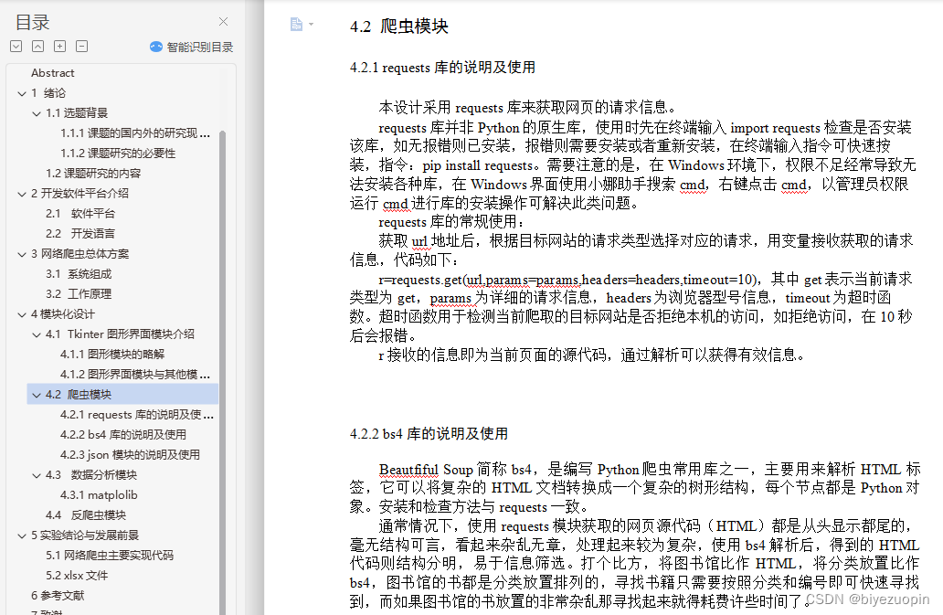The image size is (943, 615).
Task: Go to 1 绪论 heading
Action: coord(48,93)
